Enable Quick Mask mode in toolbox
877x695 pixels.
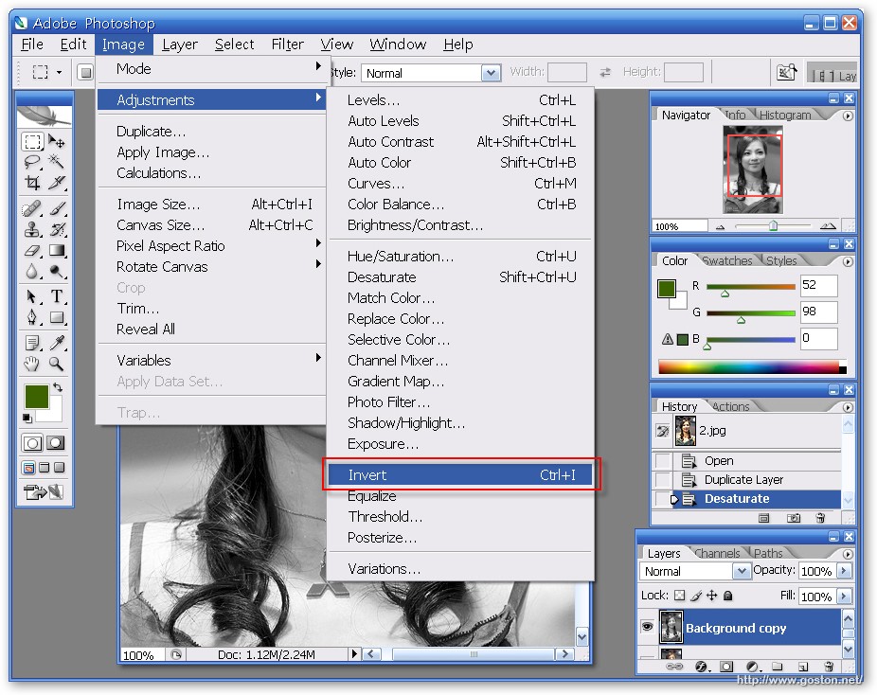point(55,443)
